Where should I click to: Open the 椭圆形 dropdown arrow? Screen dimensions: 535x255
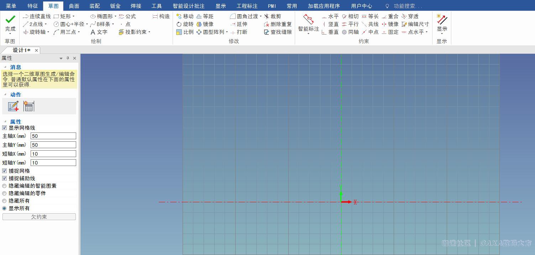tap(115, 16)
